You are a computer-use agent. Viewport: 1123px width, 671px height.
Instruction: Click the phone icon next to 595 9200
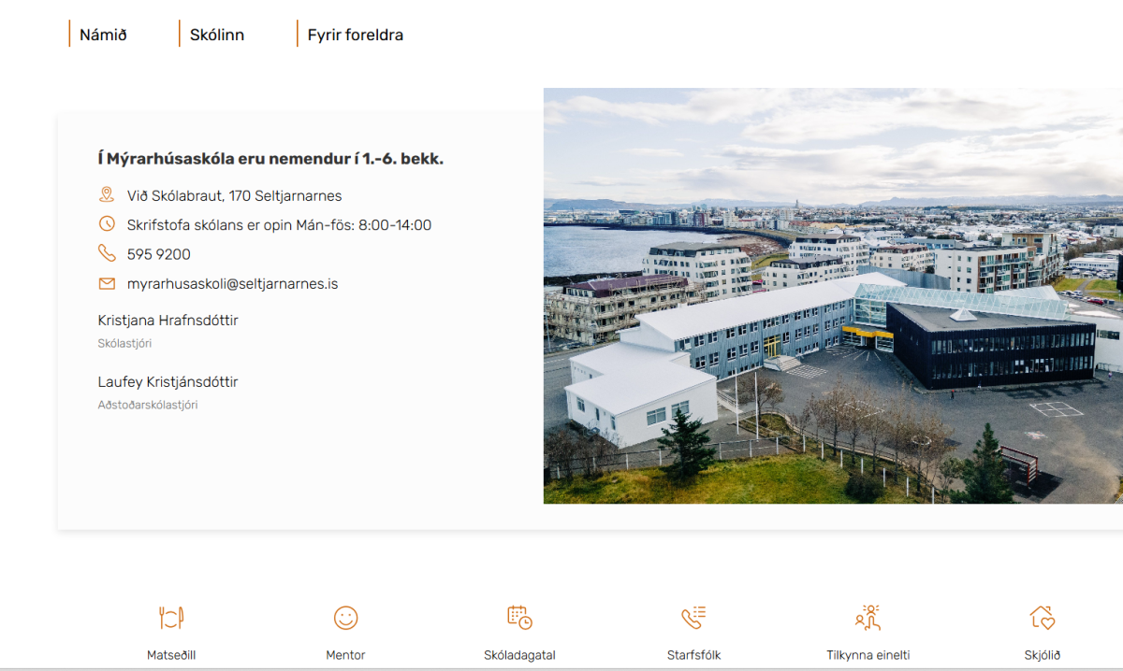pos(107,253)
